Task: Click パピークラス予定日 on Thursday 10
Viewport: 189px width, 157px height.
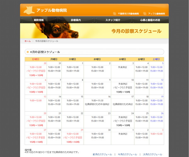Action: (x=123, y=88)
